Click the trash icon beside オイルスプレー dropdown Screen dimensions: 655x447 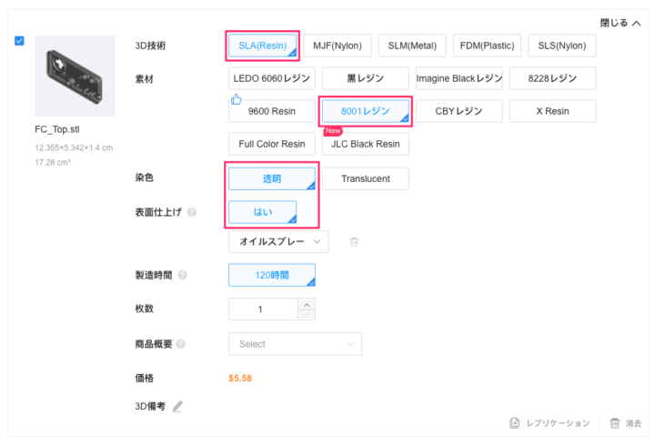[355, 242]
